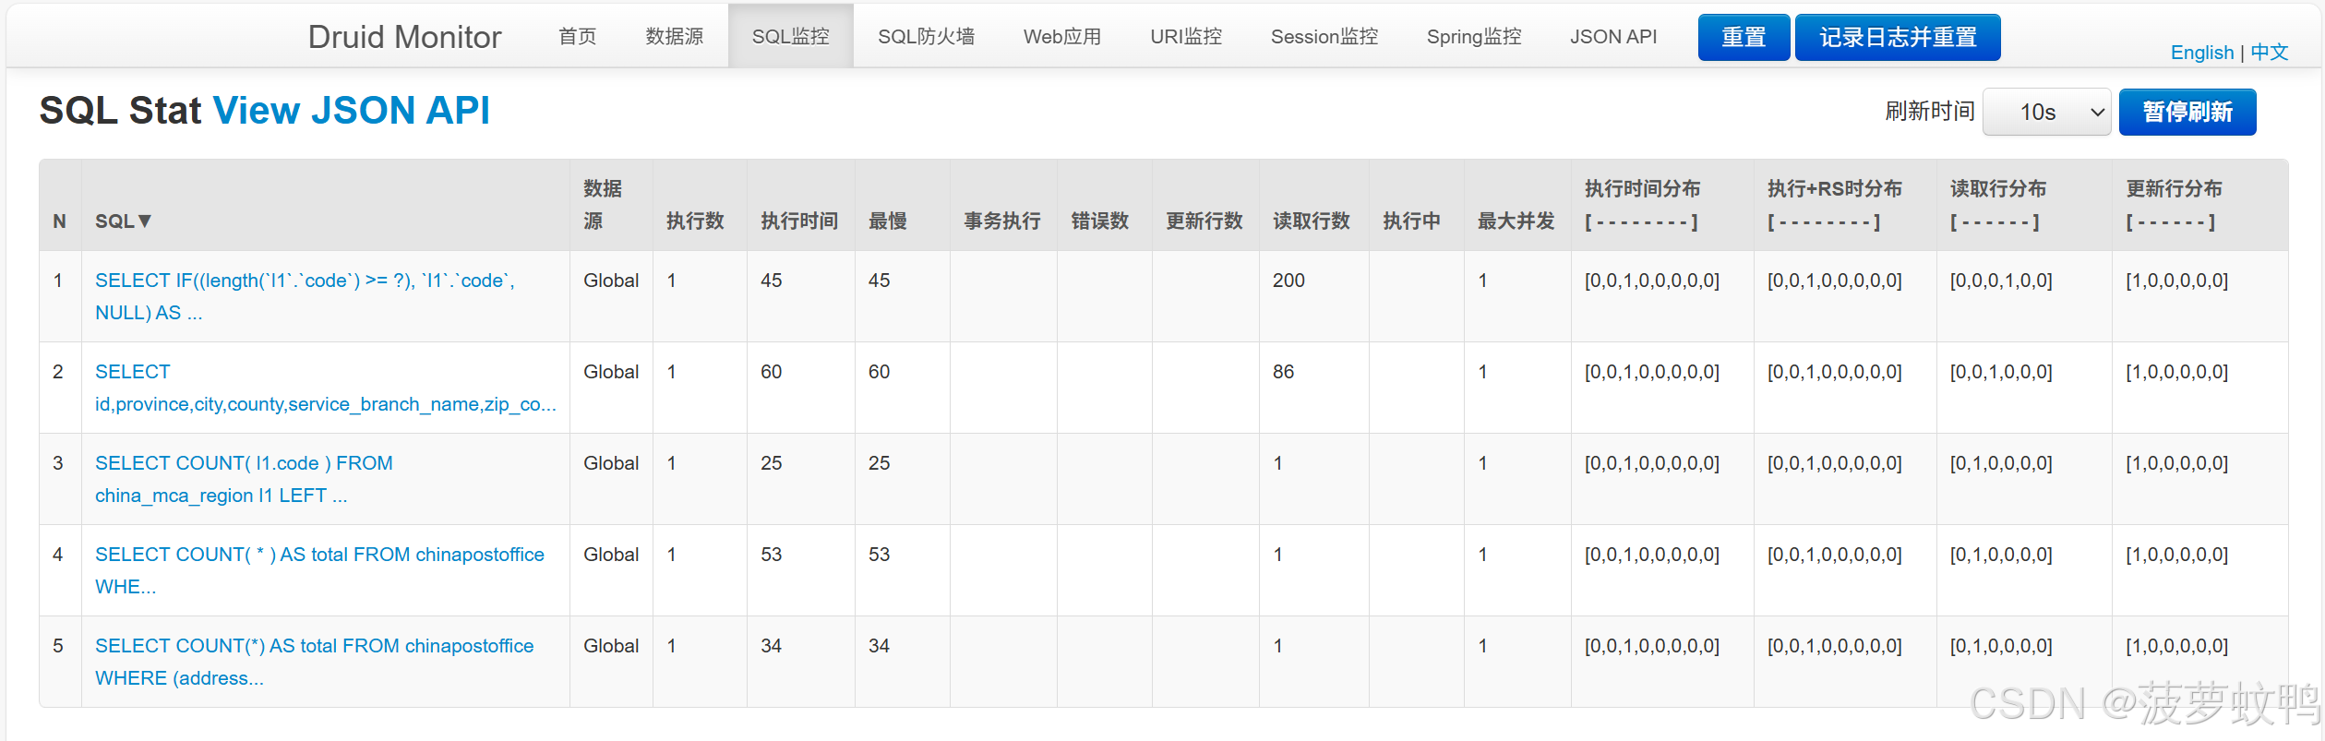2325x741 pixels.
Task: Click row number 4 cell
Action: (x=58, y=555)
